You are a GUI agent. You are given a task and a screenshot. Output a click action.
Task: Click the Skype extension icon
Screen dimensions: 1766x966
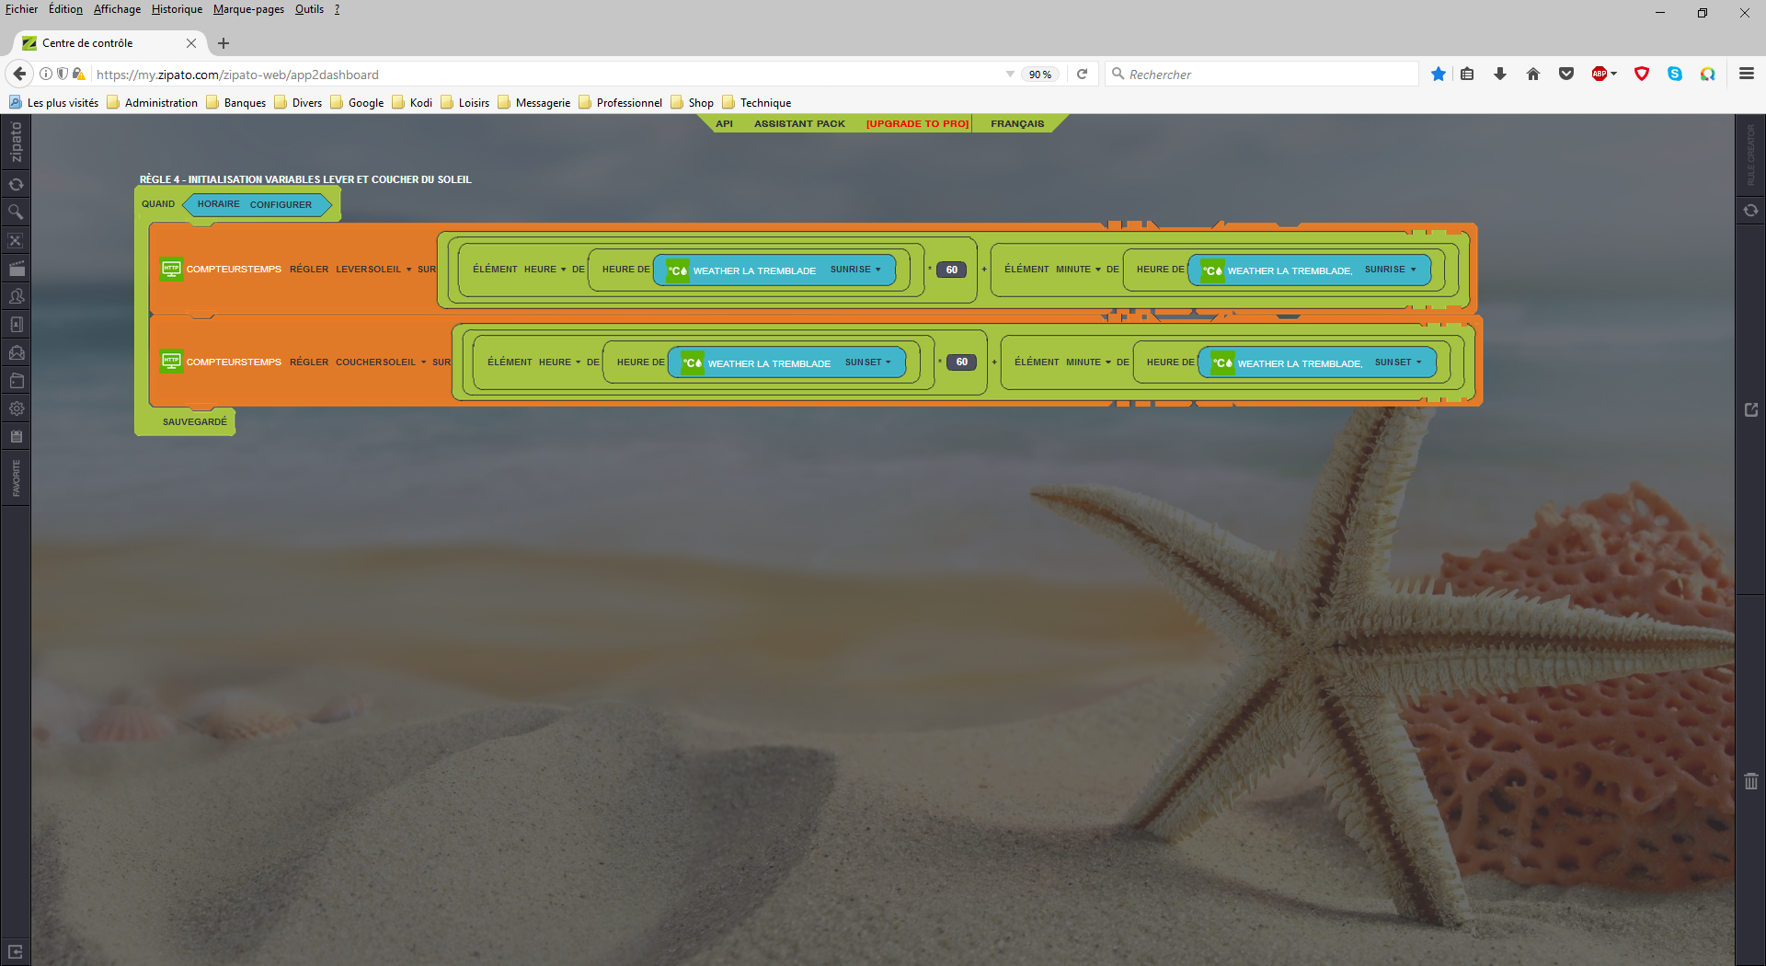pos(1674,75)
